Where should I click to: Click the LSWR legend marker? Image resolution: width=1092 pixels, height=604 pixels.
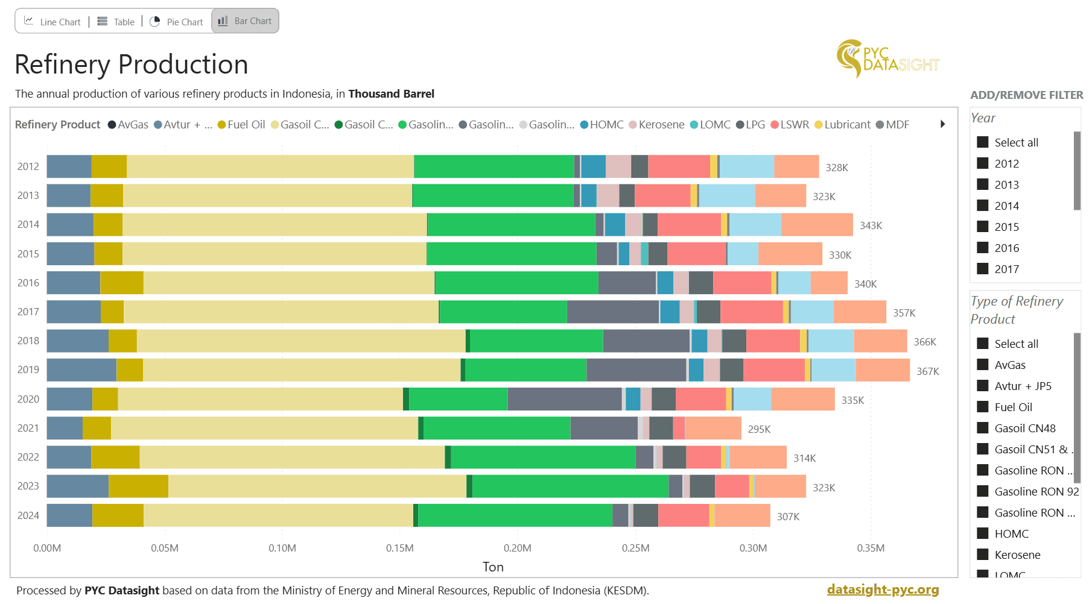tap(775, 125)
